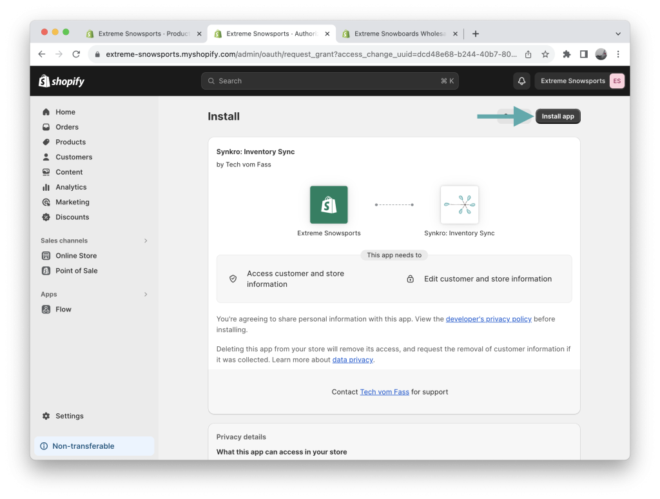Click the browser address bar URL

tap(311, 54)
